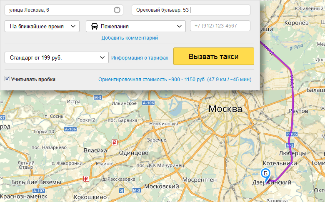Click the Большие Вязёмы label on map

click(36, 182)
